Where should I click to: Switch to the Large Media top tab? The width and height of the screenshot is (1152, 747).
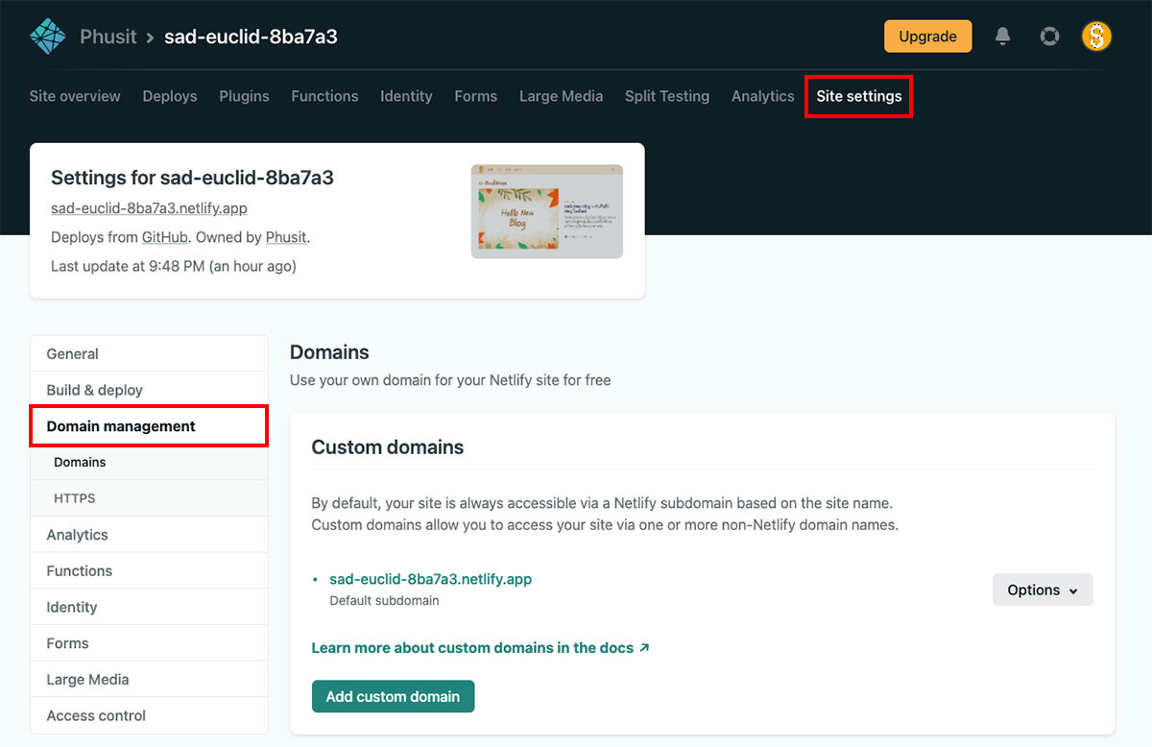click(561, 96)
